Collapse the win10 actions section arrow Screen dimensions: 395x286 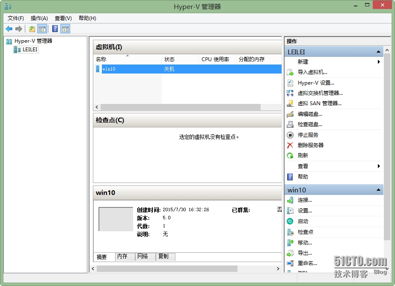pos(378,190)
